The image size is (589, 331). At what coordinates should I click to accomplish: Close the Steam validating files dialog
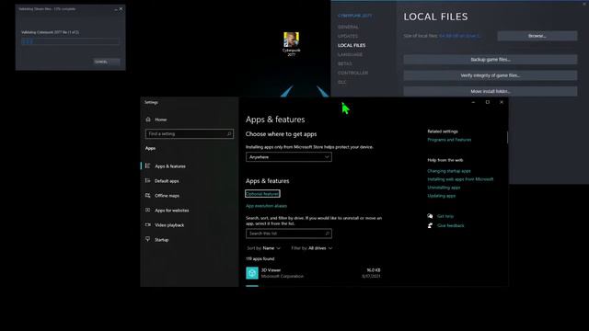[x=121, y=9]
